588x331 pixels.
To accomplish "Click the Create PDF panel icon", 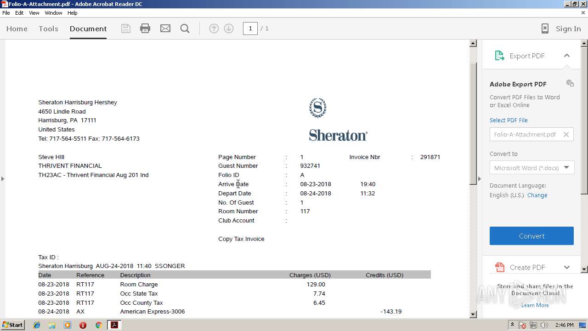I will (499, 267).
